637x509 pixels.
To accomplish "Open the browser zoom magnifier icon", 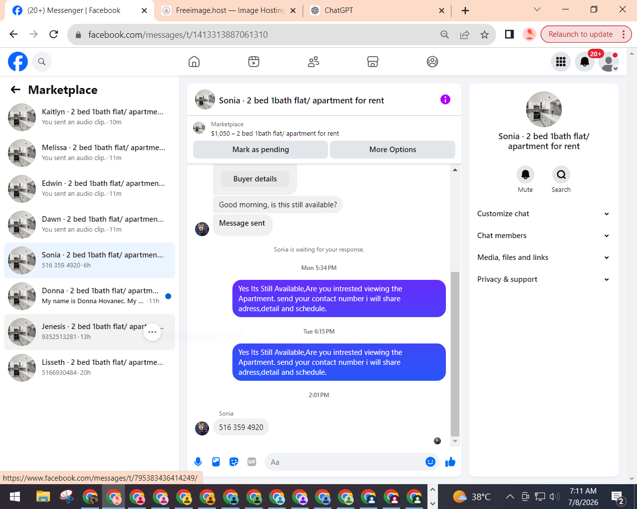I will click(x=445, y=34).
